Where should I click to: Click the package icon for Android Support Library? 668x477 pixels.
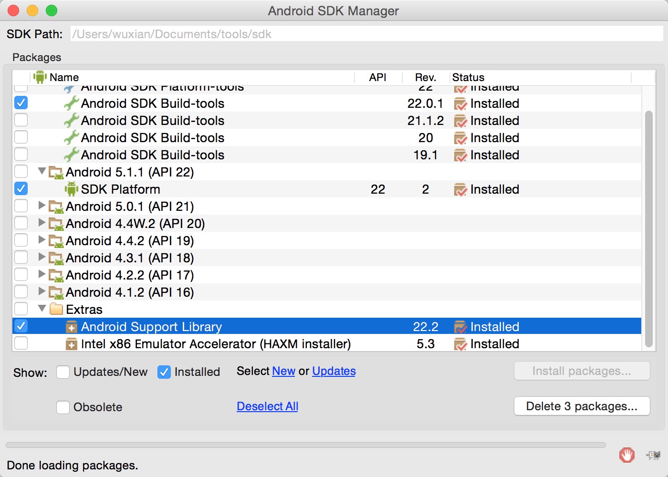pos(71,327)
